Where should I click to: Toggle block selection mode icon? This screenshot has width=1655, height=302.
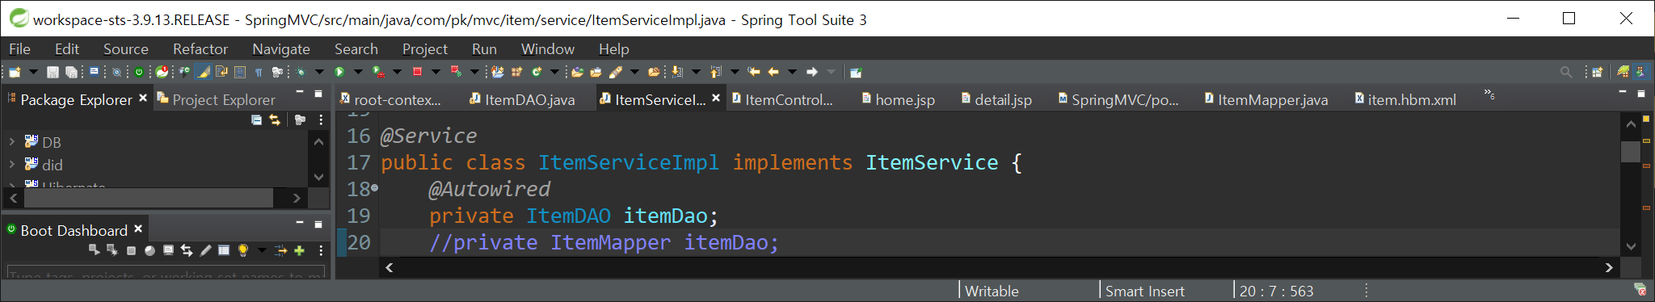coord(240,72)
